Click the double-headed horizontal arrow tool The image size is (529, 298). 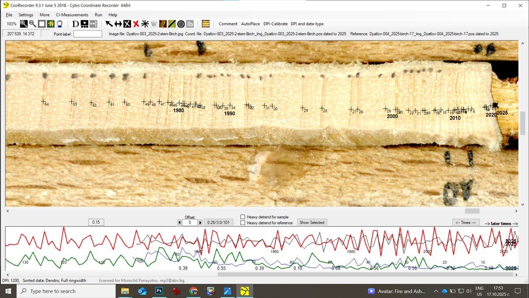point(118,24)
